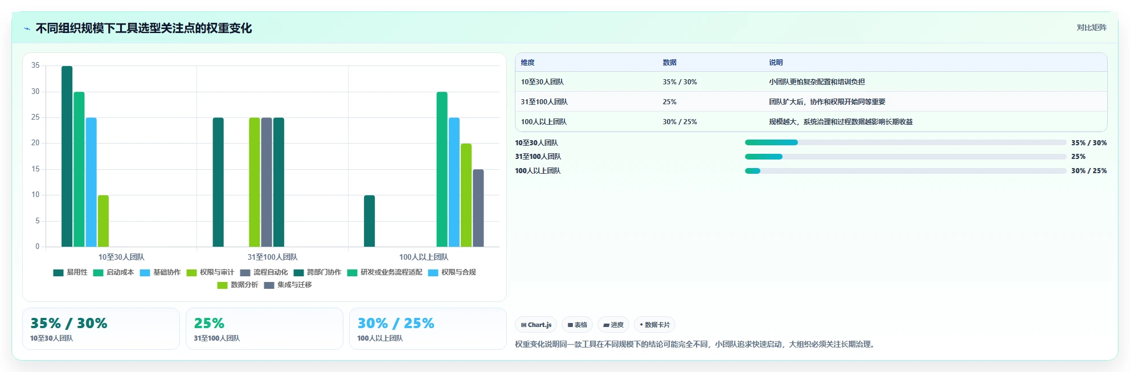Hide the 跨部门协作 series in legend
The height and width of the screenshot is (372, 1130).
[x=317, y=272]
